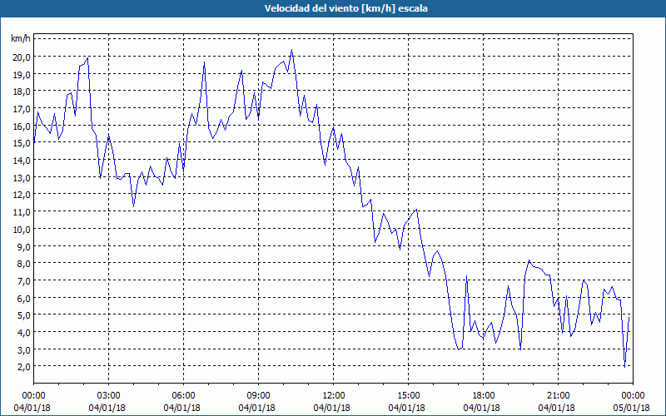Click the '00:00' time label above 05/01/18
This screenshot has height=416, width=666.
coord(633,396)
